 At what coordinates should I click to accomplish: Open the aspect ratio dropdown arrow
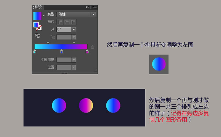pyautogui.click(x=74, y=37)
